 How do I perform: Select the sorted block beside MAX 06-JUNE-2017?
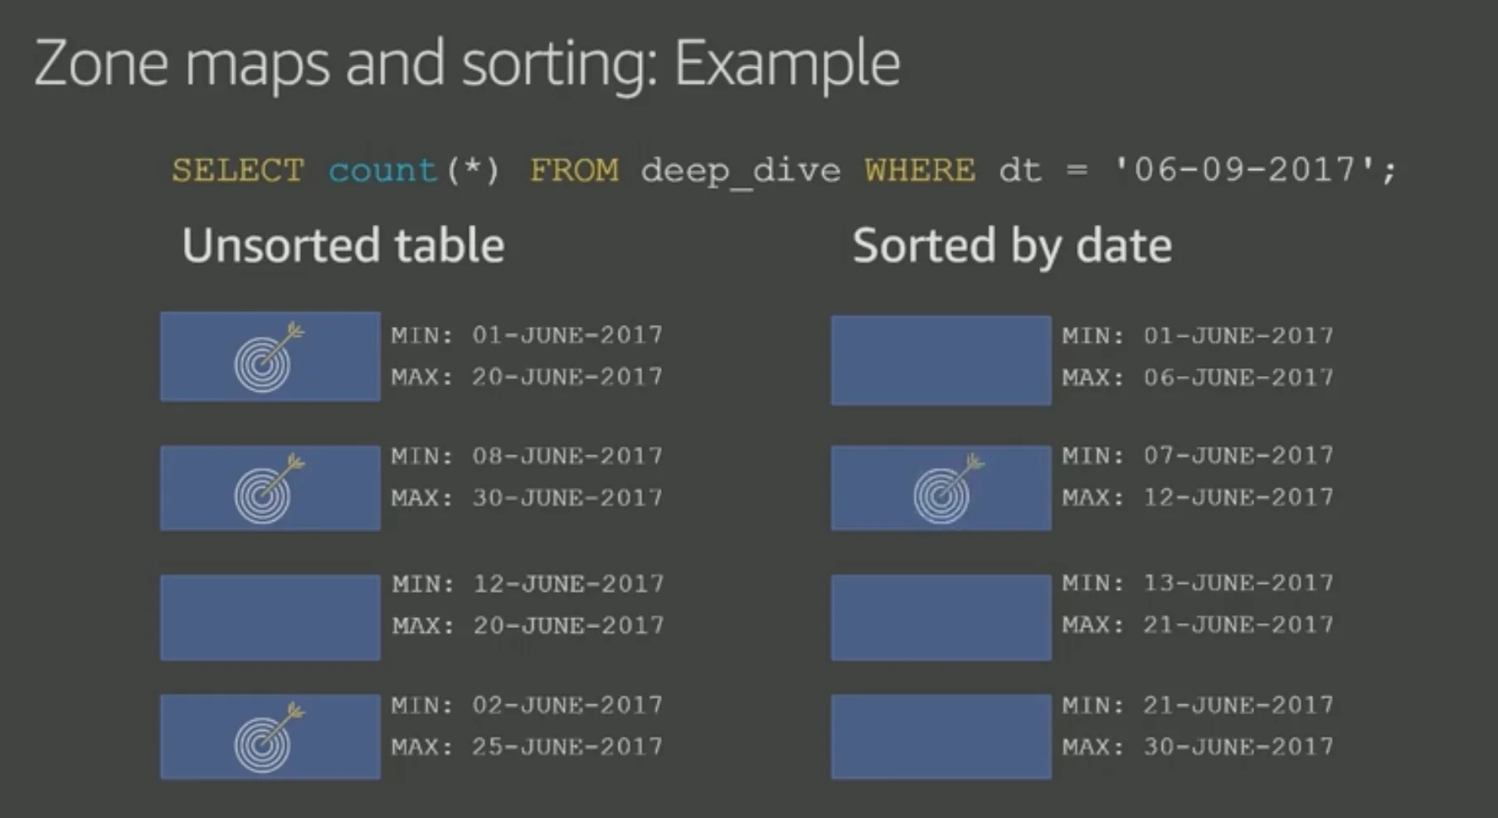941,360
